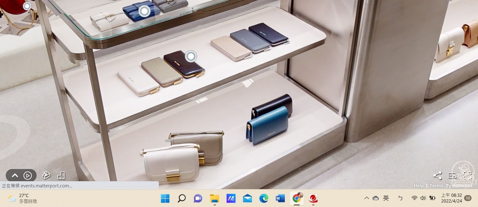
Task: Open tag on navy blue wallet
Action: point(144,11)
